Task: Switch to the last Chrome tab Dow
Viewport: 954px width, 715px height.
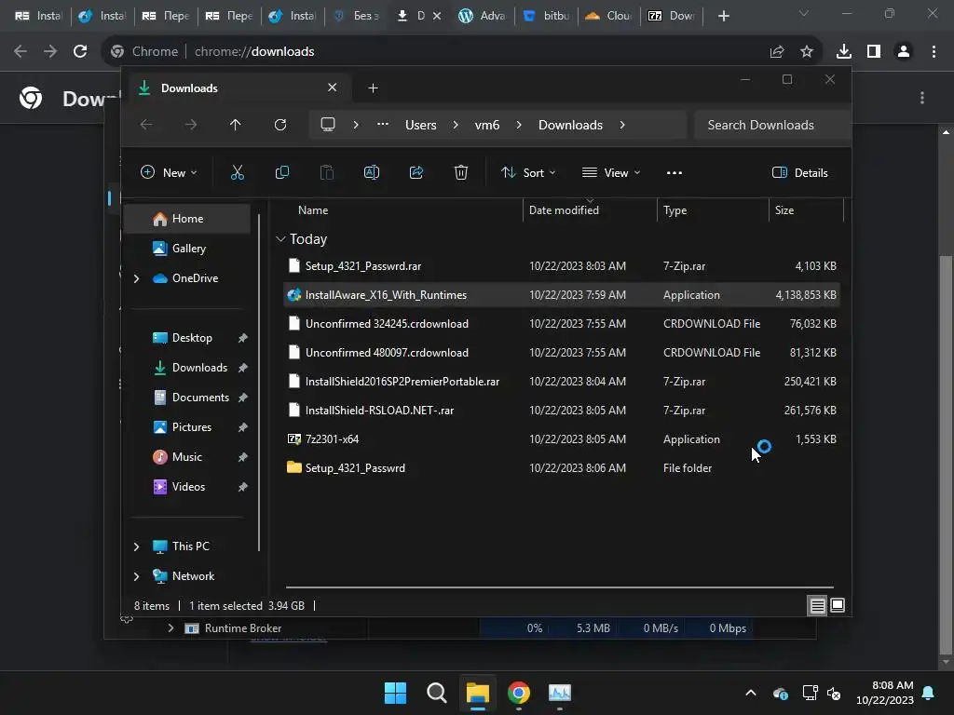Action: click(x=672, y=16)
